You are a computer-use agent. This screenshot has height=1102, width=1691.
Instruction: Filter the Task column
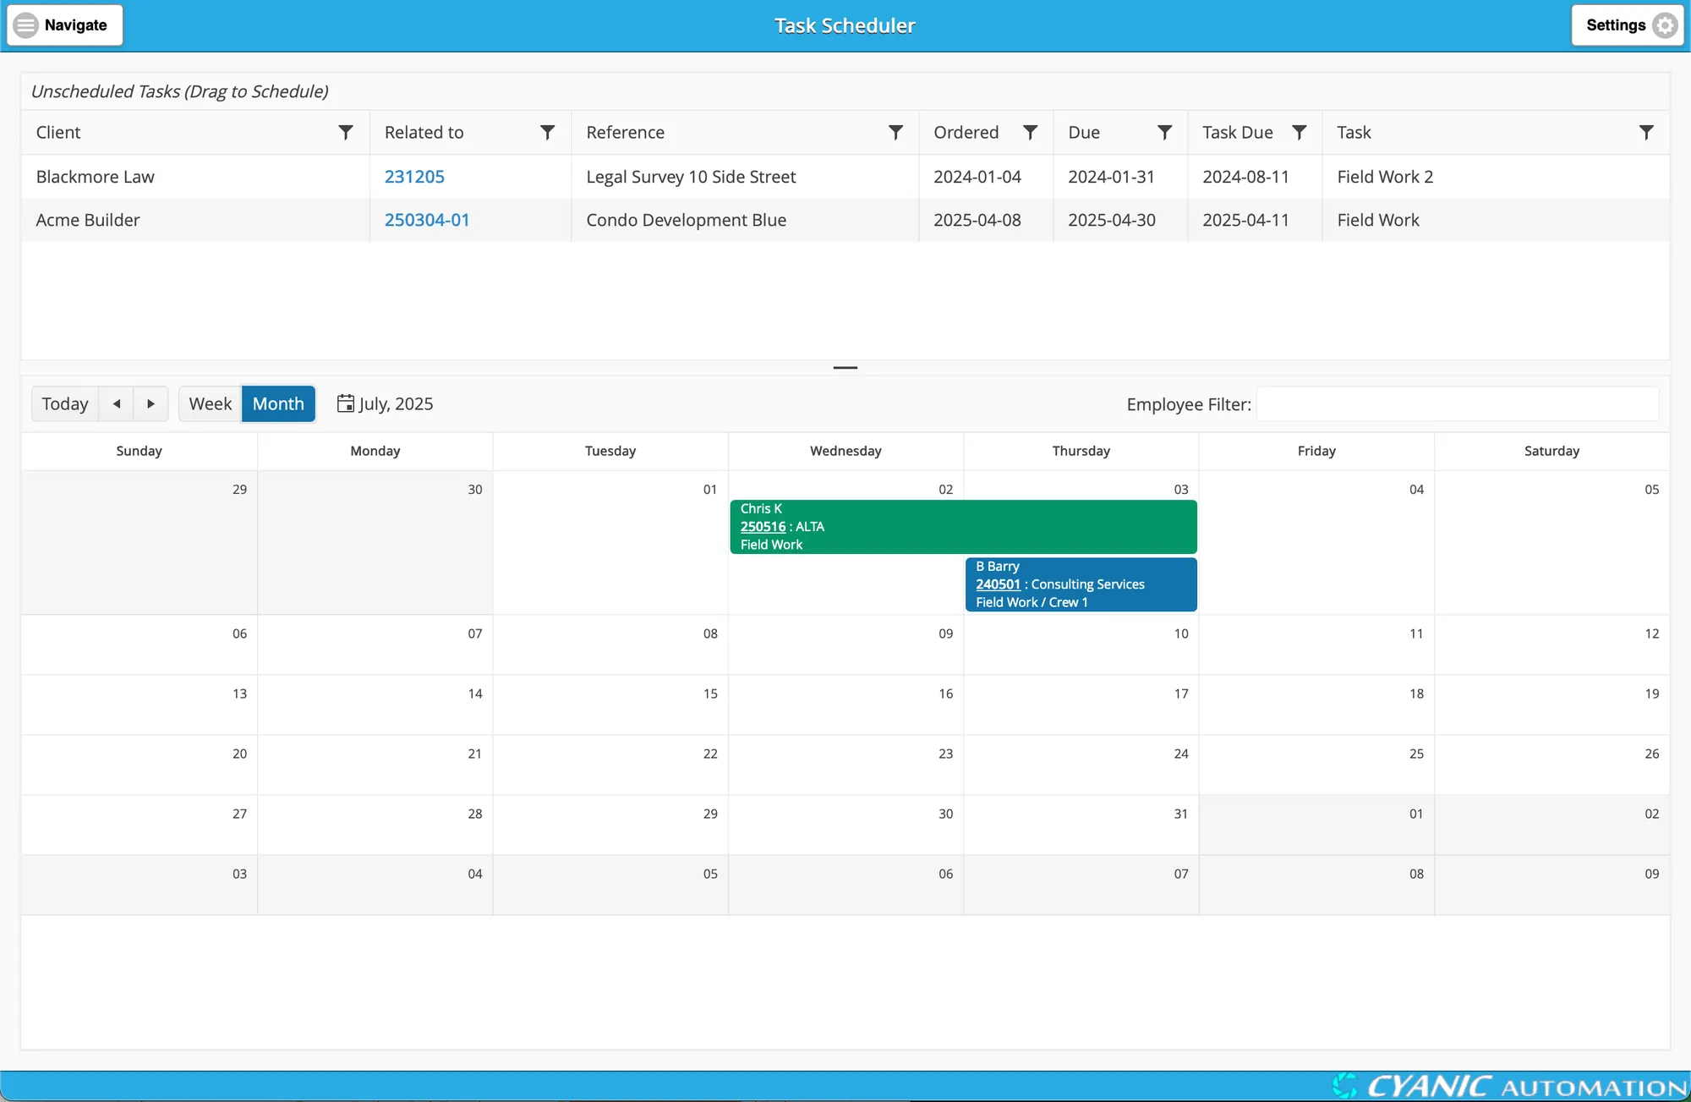coord(1645,132)
